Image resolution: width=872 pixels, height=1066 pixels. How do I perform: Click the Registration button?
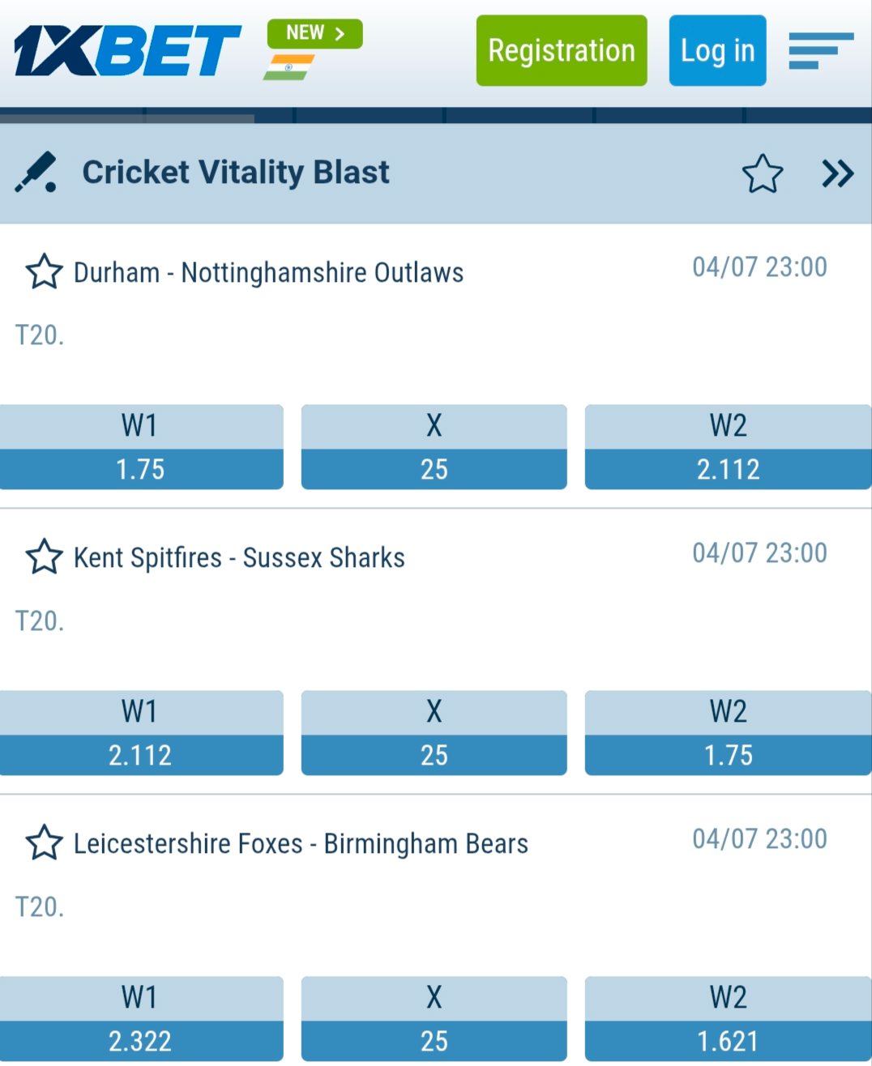[x=562, y=50]
